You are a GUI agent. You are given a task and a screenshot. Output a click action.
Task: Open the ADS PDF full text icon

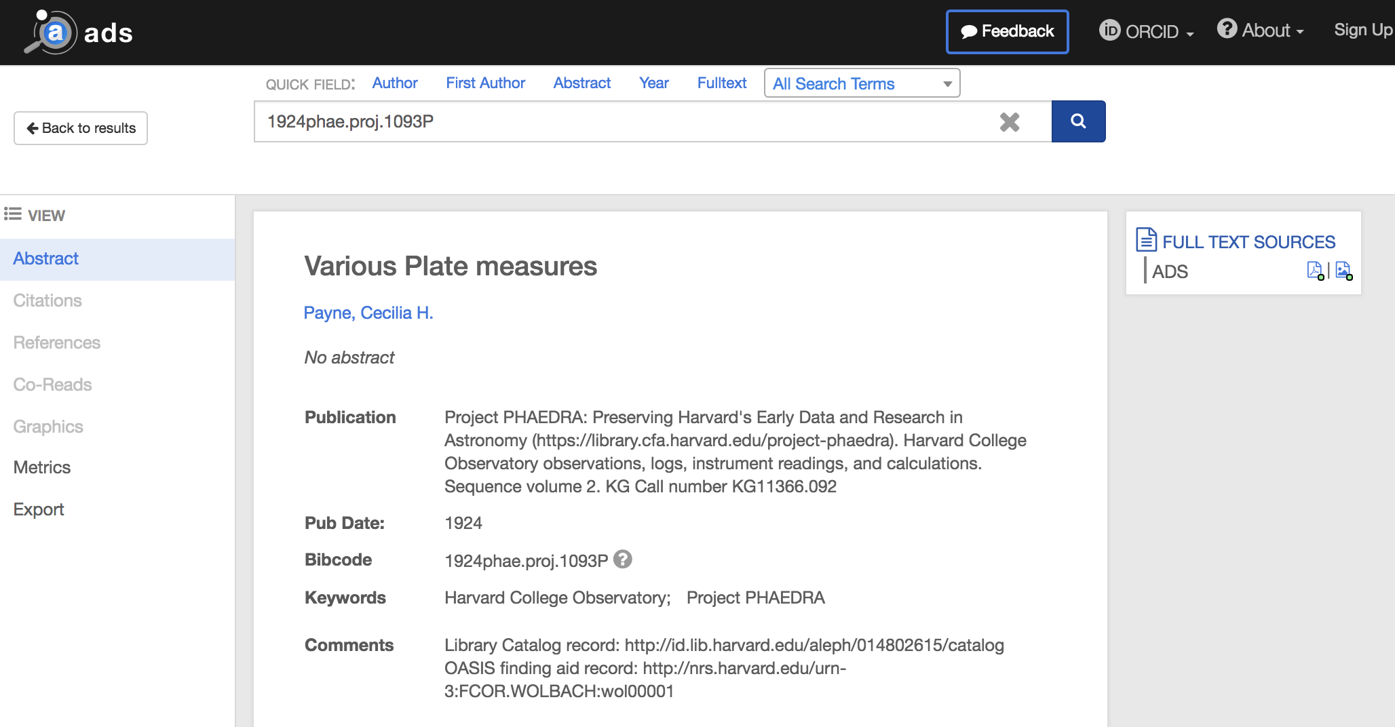point(1315,271)
